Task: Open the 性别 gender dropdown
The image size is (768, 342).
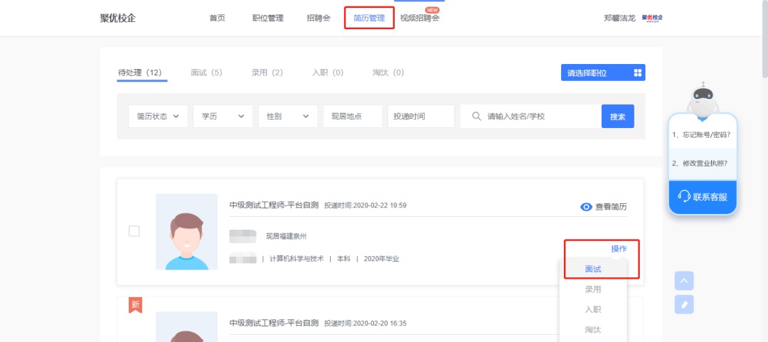Action: 287,116
